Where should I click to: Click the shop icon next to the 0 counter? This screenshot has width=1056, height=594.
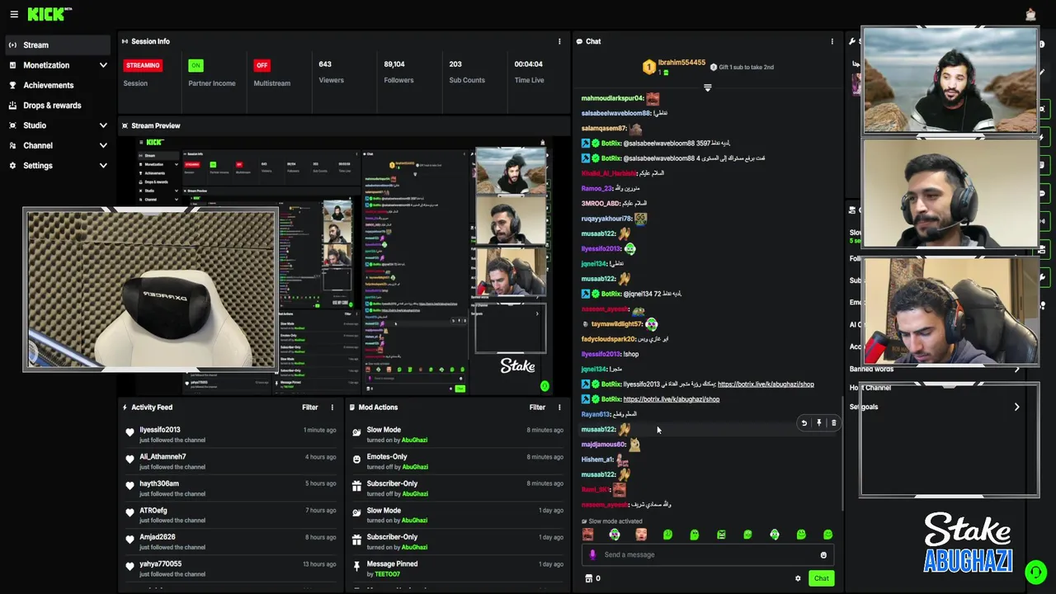pos(588,578)
